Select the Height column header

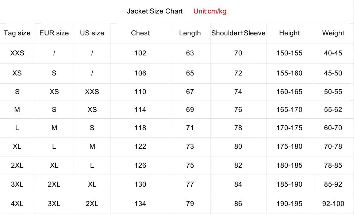289,33
